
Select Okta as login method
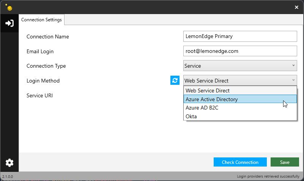tap(240, 116)
